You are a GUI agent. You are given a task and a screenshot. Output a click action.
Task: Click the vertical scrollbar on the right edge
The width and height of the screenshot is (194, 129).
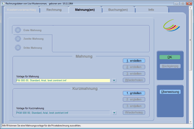190,64
